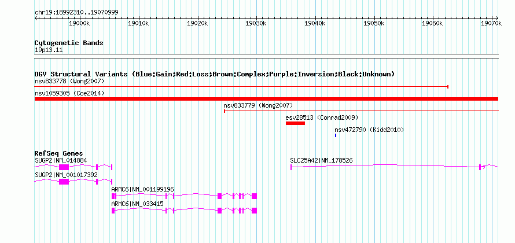Click the small blue nsv472790 gain marker
This screenshot has width=515, height=243.
point(336,135)
